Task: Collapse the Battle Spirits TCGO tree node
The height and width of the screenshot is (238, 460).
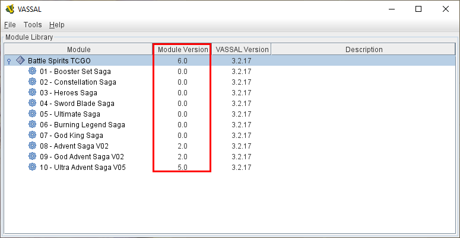Action: (9, 61)
